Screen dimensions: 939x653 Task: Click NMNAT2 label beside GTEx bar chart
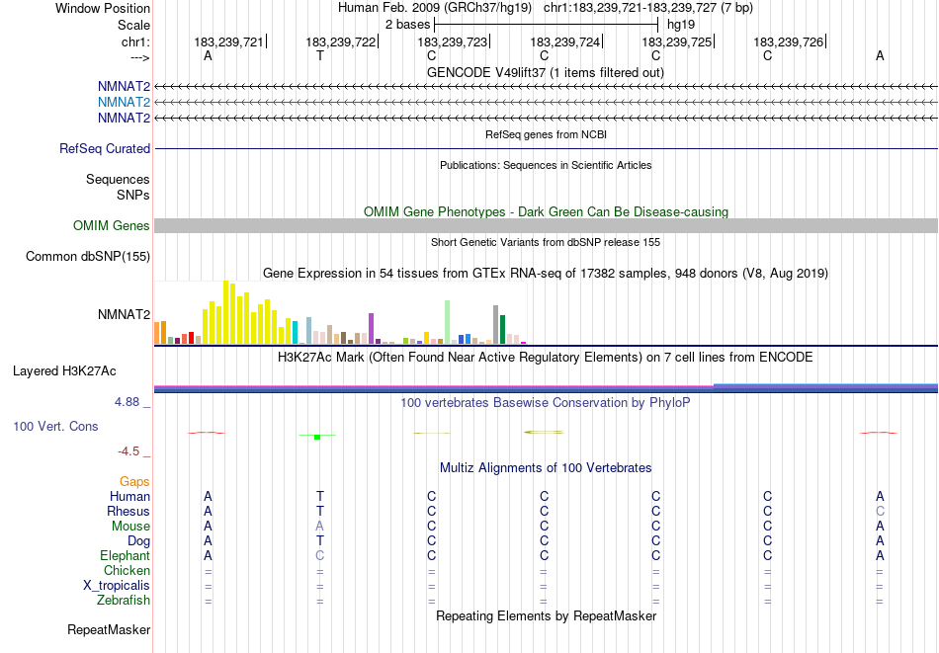pos(124,314)
